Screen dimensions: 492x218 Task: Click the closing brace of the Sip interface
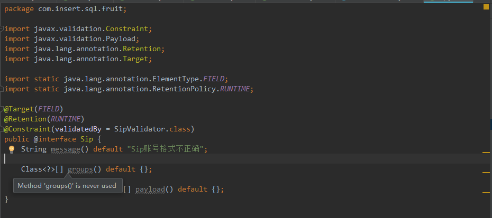pos(6,199)
